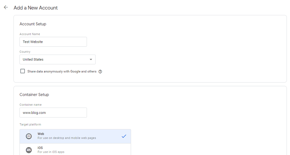Choose the iOS target platform option
The width and height of the screenshot is (290, 155).
75,149
